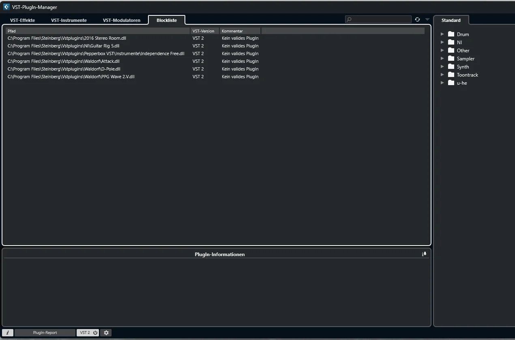This screenshot has height=340, width=515.
Task: Open the VST-Instrumente tab
Action: 69,20
